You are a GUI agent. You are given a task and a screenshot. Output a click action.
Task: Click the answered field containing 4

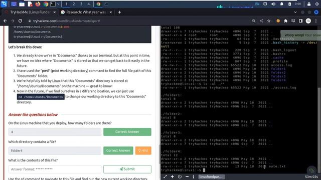[55, 132]
